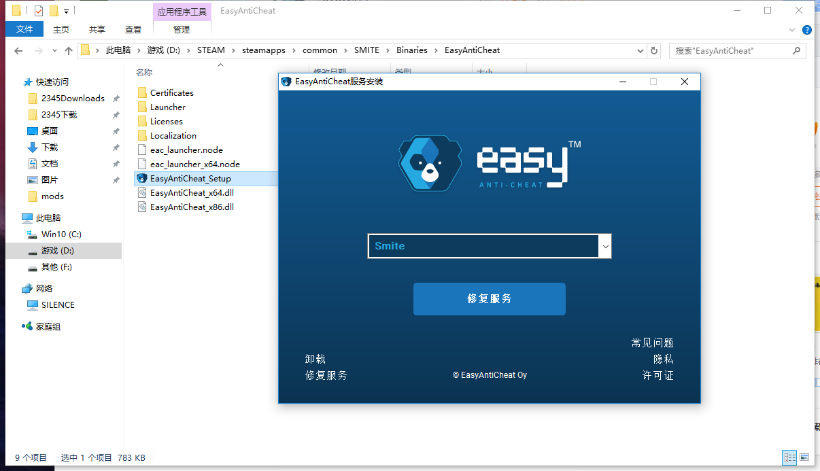Click the Localization folder icon
820x471 pixels.
point(142,135)
